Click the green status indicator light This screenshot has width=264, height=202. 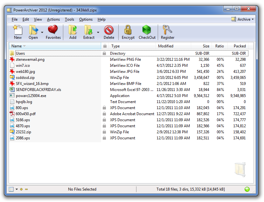[247, 189]
